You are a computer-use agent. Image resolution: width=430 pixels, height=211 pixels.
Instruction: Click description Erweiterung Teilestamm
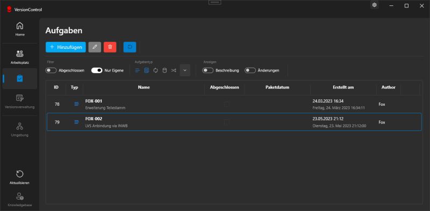tap(105, 108)
